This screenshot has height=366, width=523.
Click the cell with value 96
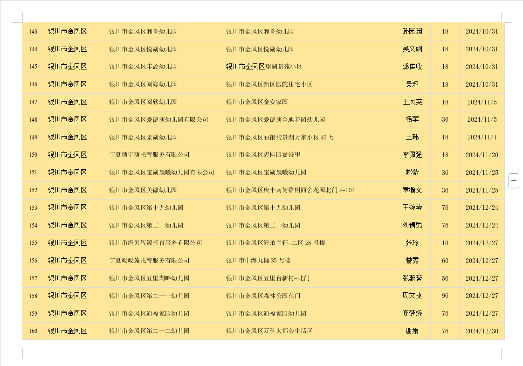[x=445, y=296]
